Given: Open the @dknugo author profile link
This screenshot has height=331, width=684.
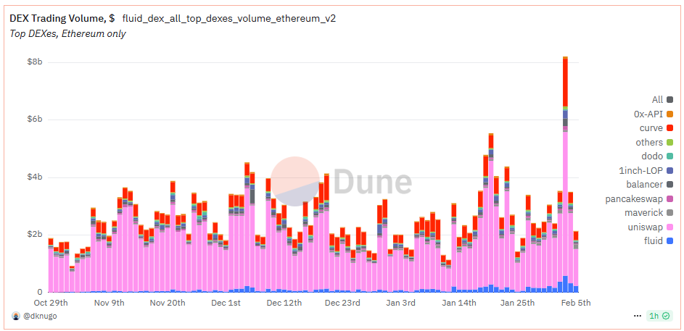Looking at the screenshot, I should (39, 317).
